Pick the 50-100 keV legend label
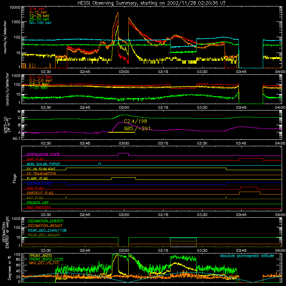The image size is (286, 286). click(40, 23)
